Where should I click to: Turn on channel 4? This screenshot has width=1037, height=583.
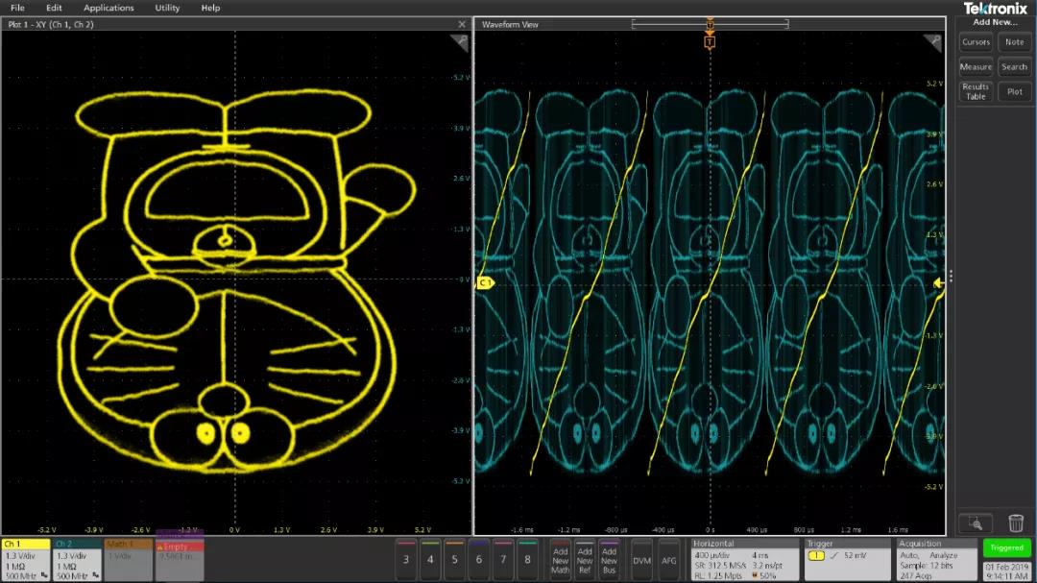coord(430,560)
